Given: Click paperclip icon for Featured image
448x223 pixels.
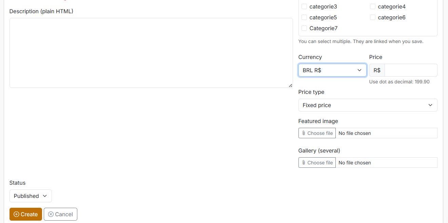Looking at the screenshot, I should (304, 133).
